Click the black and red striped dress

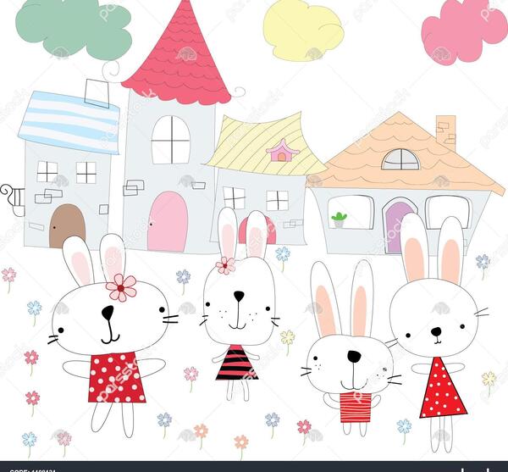237,363
